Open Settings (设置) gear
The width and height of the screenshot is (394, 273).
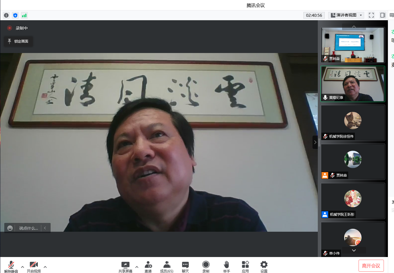[x=264, y=267]
